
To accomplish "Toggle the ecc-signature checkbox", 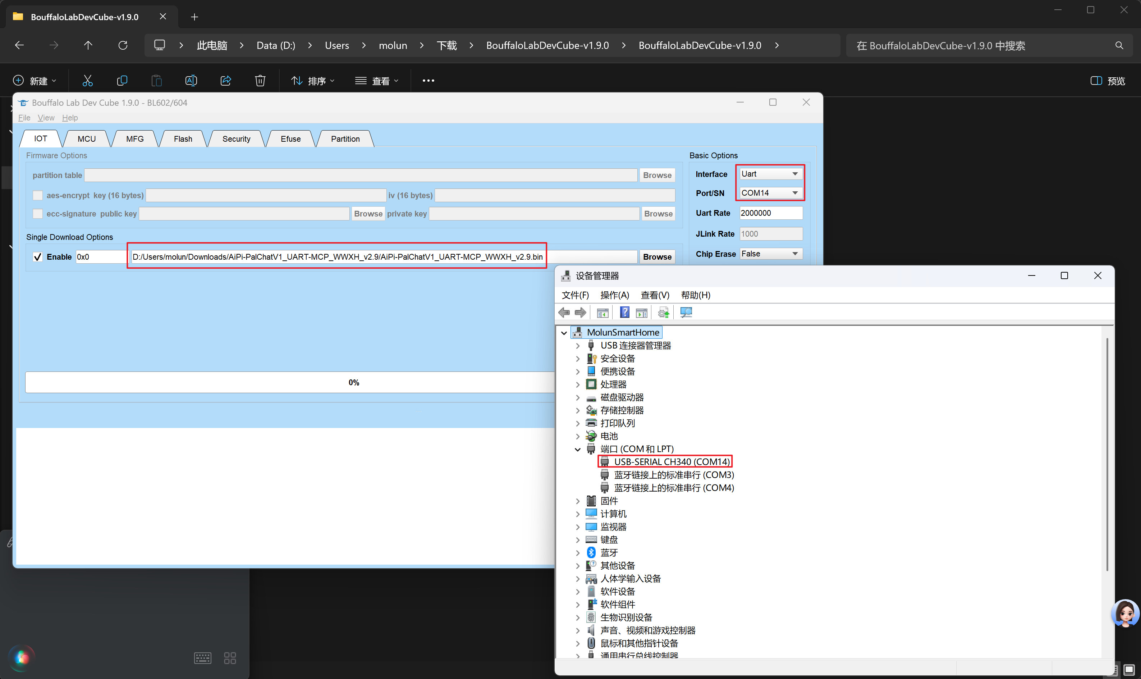I will click(38, 214).
